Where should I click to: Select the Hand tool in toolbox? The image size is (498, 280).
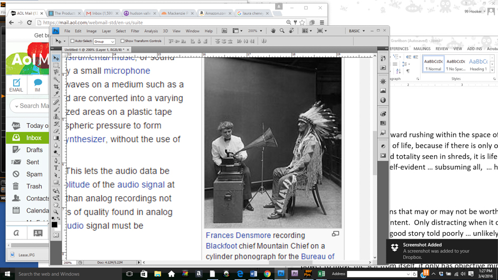[56, 205]
